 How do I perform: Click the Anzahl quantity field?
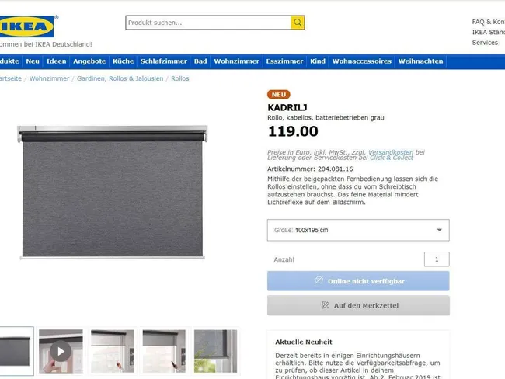[x=437, y=259]
